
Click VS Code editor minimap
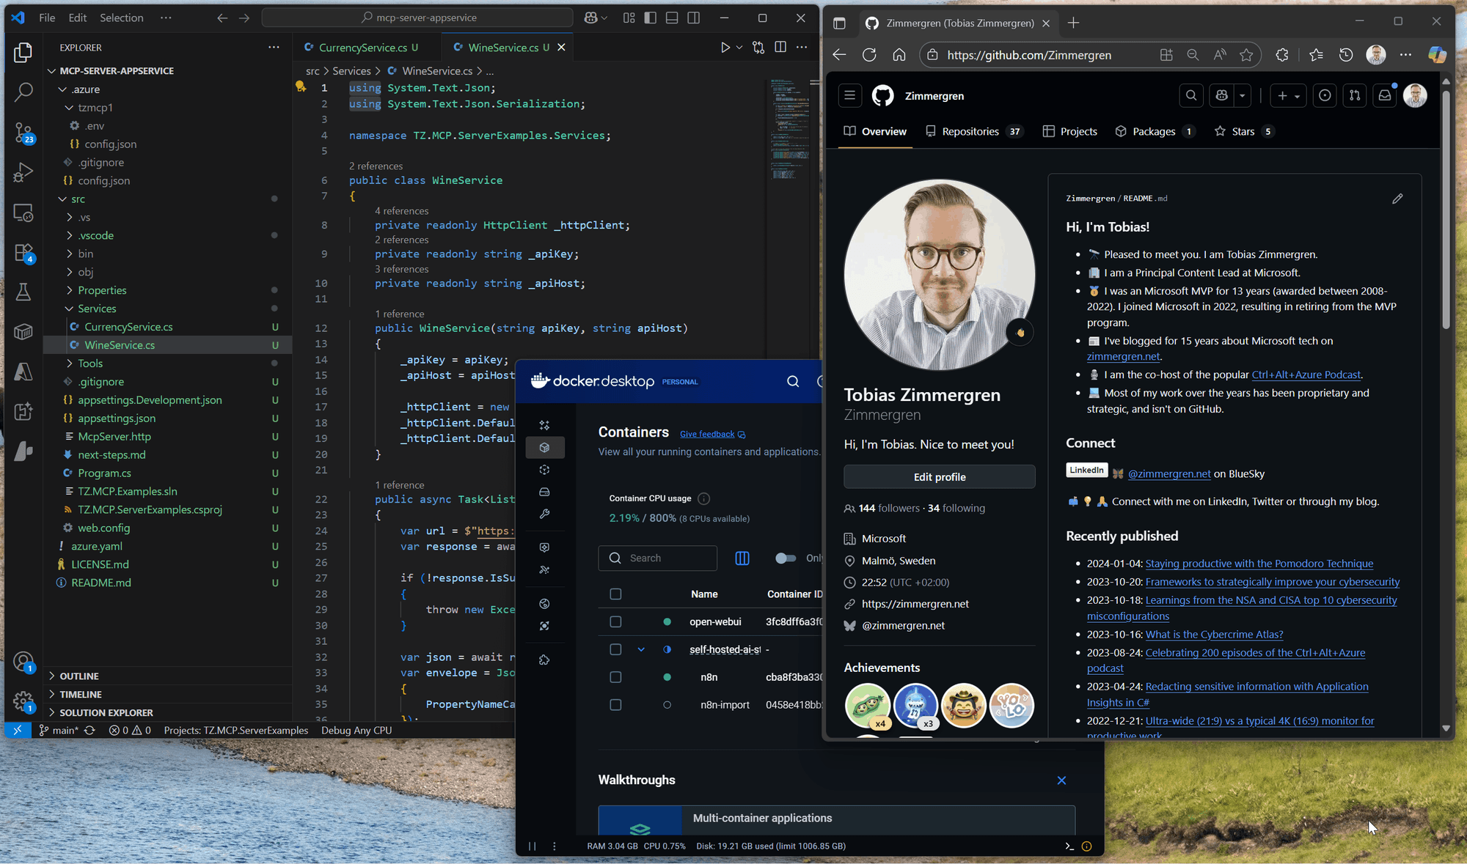[x=790, y=129]
